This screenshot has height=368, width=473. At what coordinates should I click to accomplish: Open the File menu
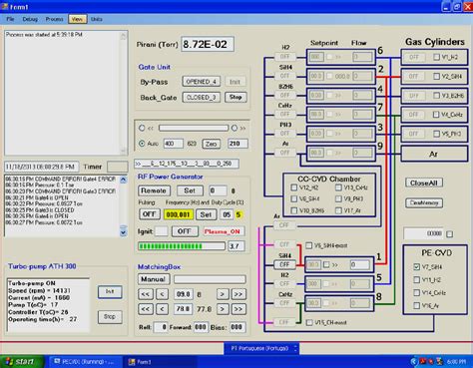[x=10, y=19]
